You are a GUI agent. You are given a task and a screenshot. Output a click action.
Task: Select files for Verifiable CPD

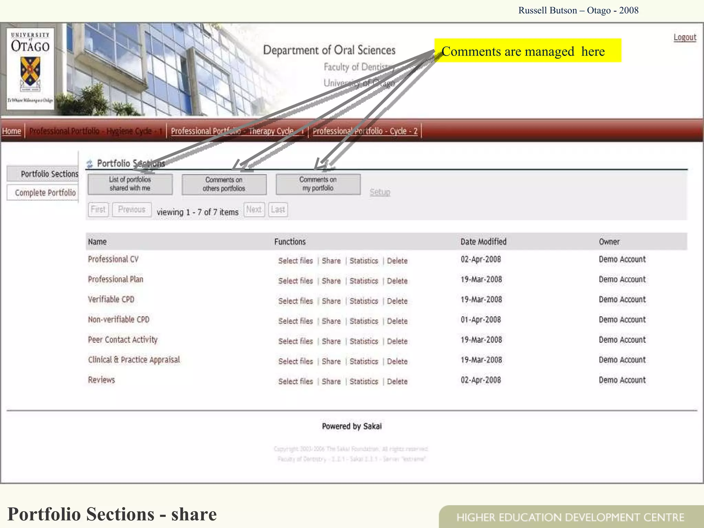tap(296, 301)
